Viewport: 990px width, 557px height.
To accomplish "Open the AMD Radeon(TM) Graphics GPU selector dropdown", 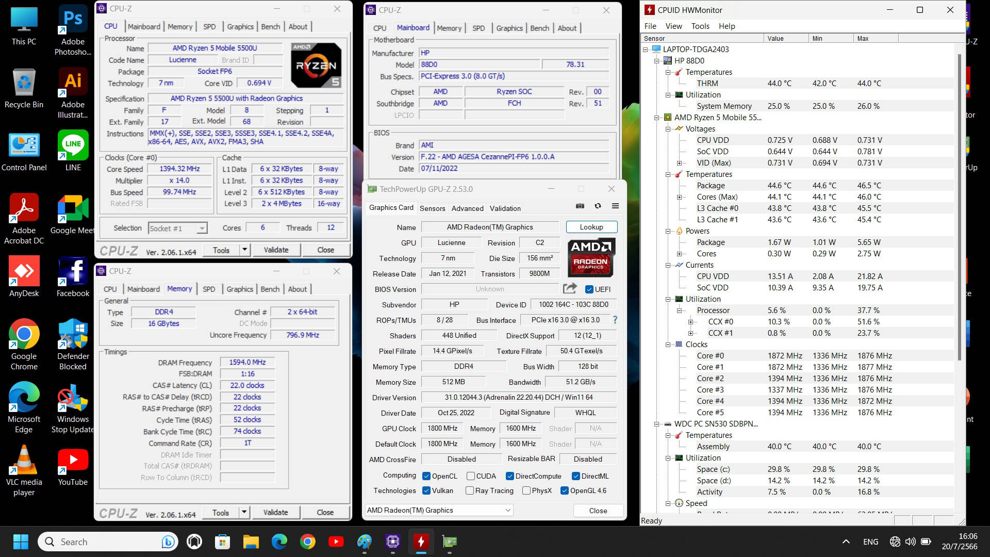I will [439, 510].
